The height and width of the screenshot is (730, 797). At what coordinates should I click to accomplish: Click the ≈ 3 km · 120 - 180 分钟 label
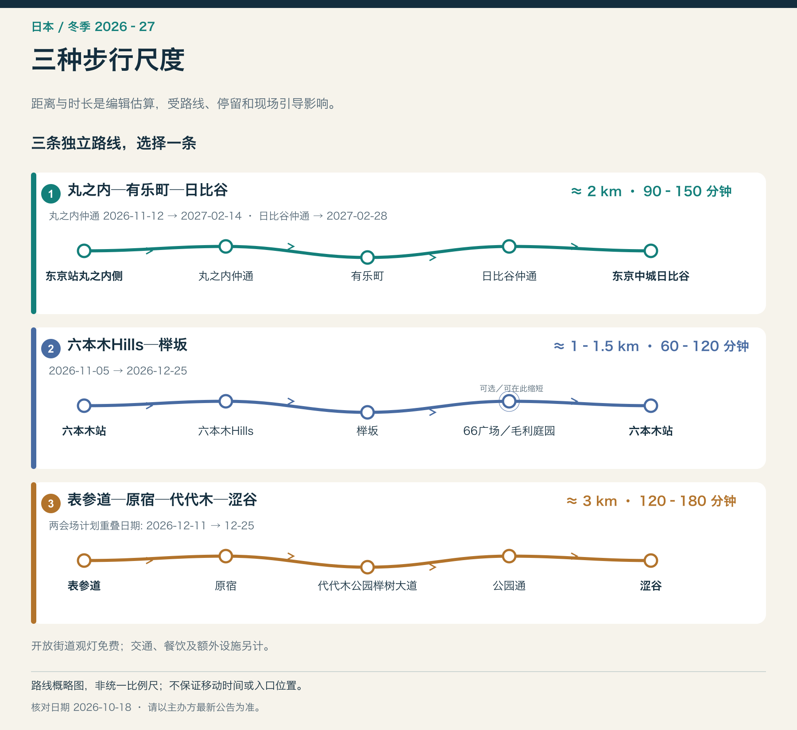651,501
